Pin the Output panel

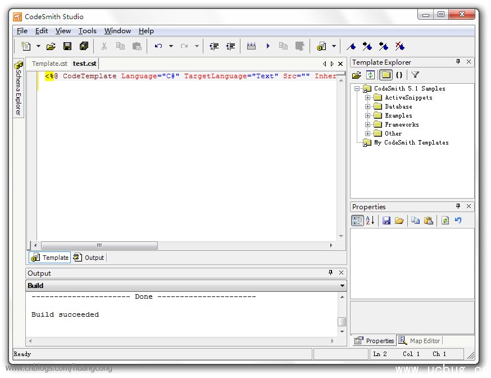point(330,273)
